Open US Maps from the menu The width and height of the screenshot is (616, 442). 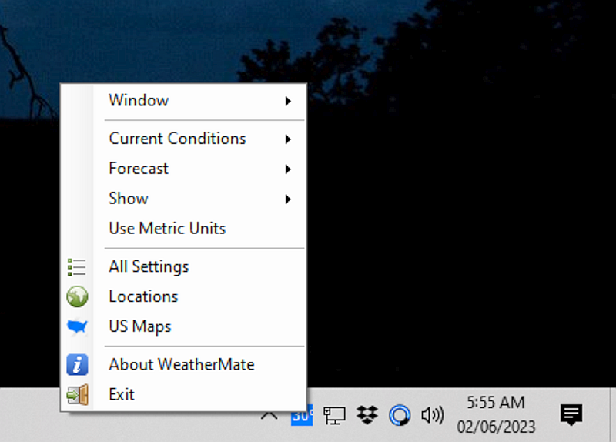[183, 326]
